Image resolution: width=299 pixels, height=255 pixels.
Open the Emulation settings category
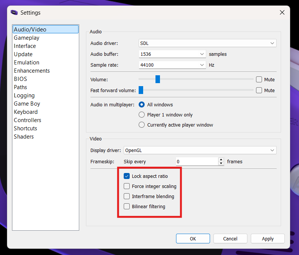[x=46, y=63]
